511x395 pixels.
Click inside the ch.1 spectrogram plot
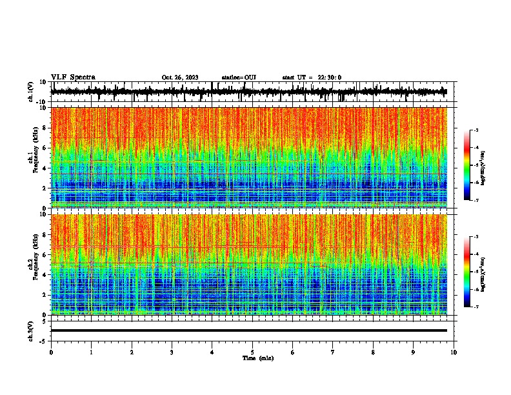249,157
